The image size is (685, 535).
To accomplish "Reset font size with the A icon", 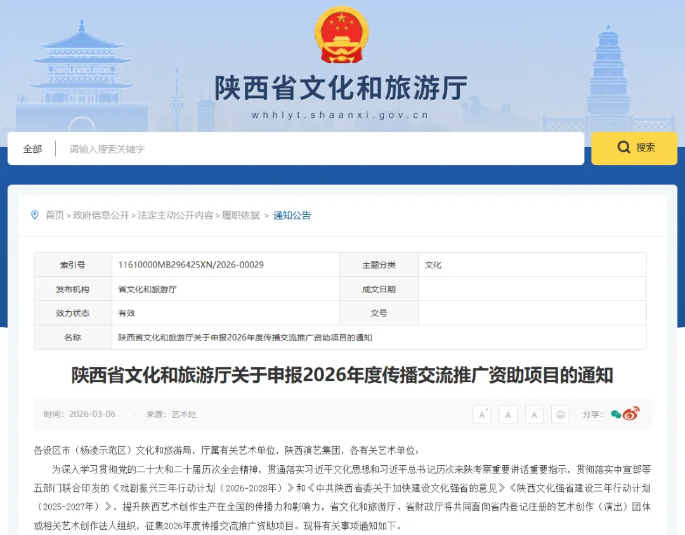I will pos(508,414).
